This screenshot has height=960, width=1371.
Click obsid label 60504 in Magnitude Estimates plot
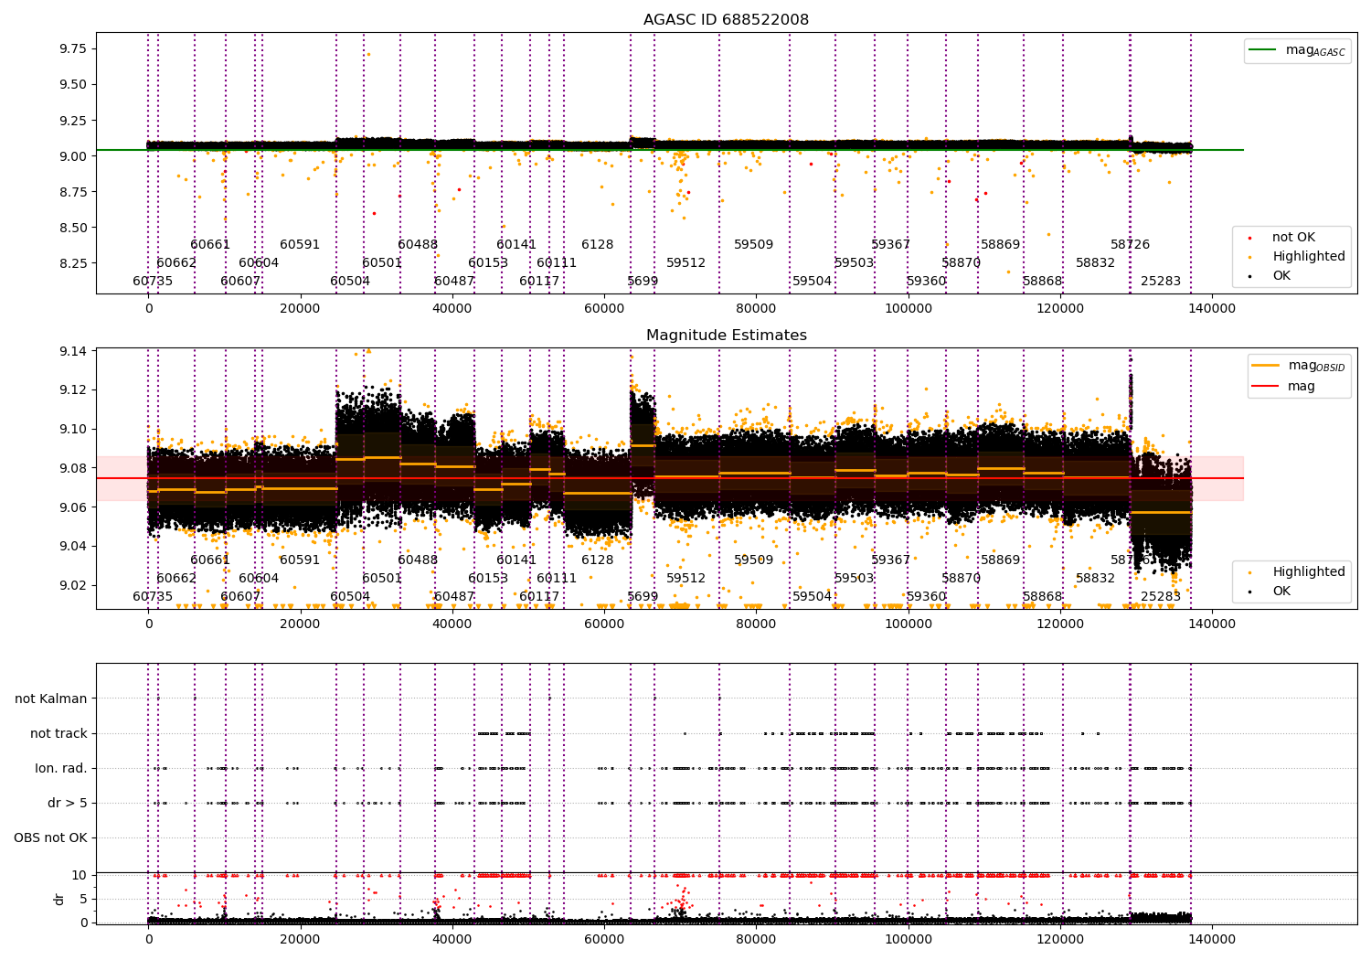point(350,597)
